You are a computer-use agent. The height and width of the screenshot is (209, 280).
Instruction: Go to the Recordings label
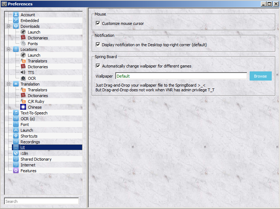30,142
